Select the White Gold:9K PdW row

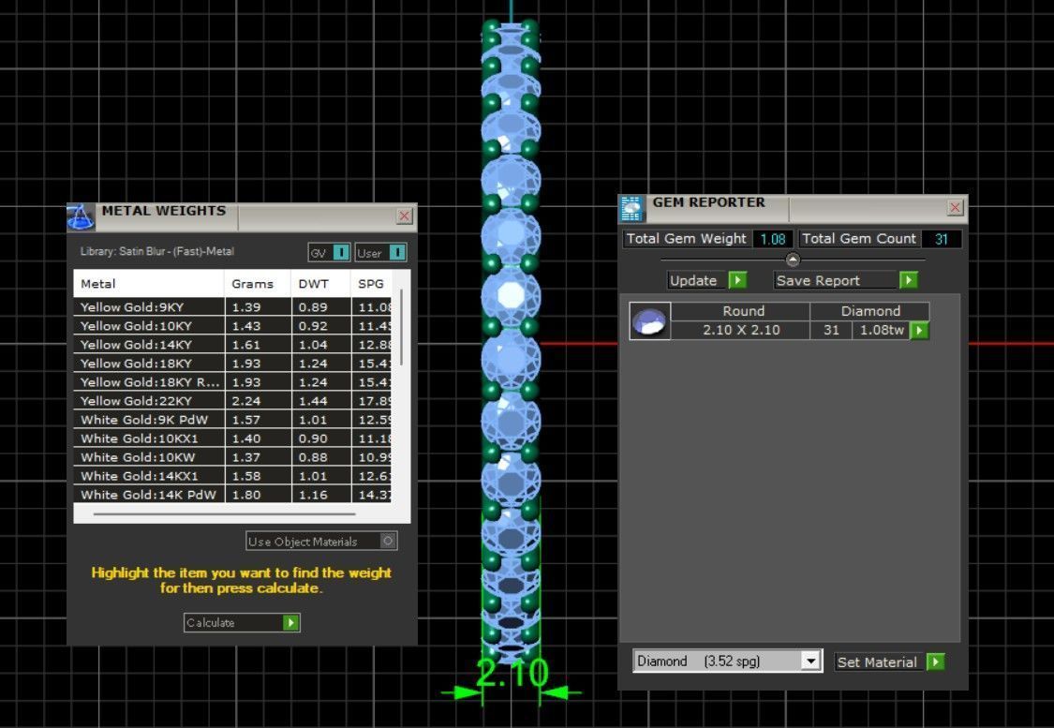pyautogui.click(x=232, y=420)
